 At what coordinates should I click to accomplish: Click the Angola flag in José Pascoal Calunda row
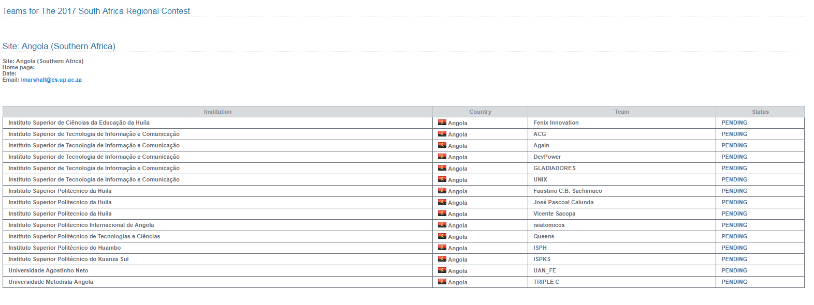coord(442,202)
